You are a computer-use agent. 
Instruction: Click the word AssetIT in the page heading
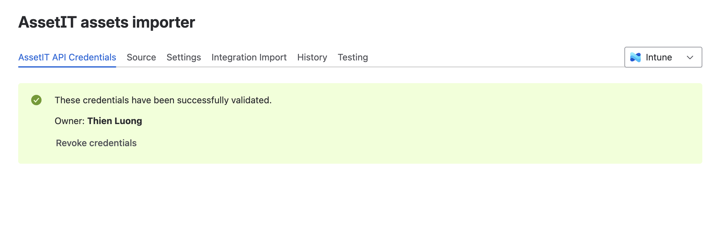pyautogui.click(x=47, y=22)
